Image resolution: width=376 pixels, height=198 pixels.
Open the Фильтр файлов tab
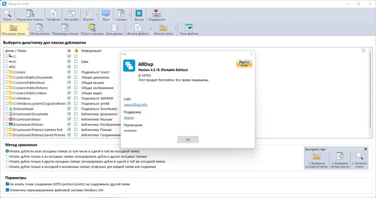tap(138, 30)
